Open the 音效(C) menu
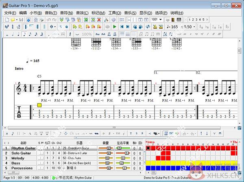 [x=82, y=13]
